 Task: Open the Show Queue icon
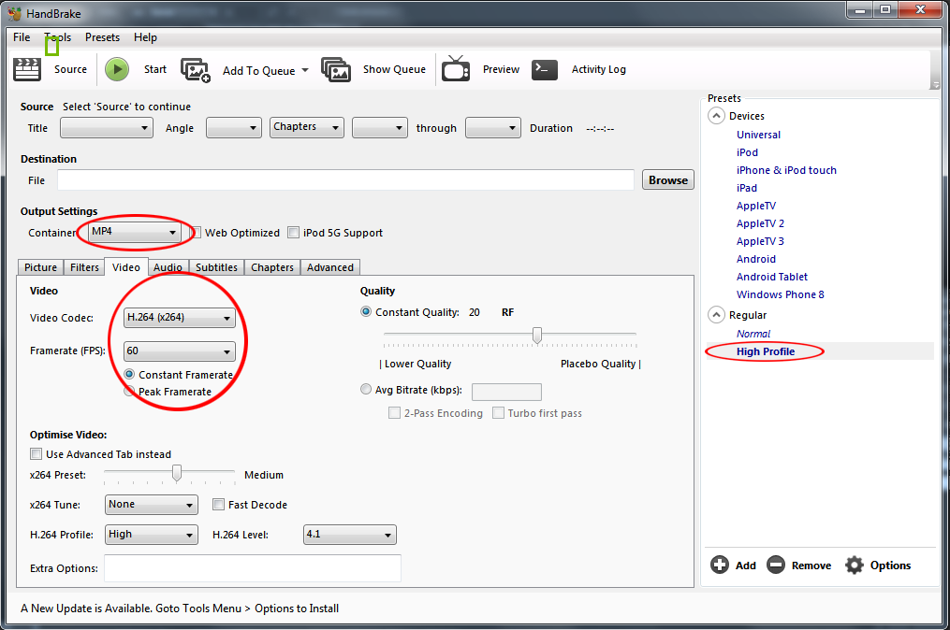click(336, 69)
